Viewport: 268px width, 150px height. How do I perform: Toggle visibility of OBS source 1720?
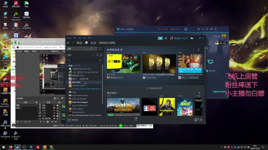pos(54,113)
